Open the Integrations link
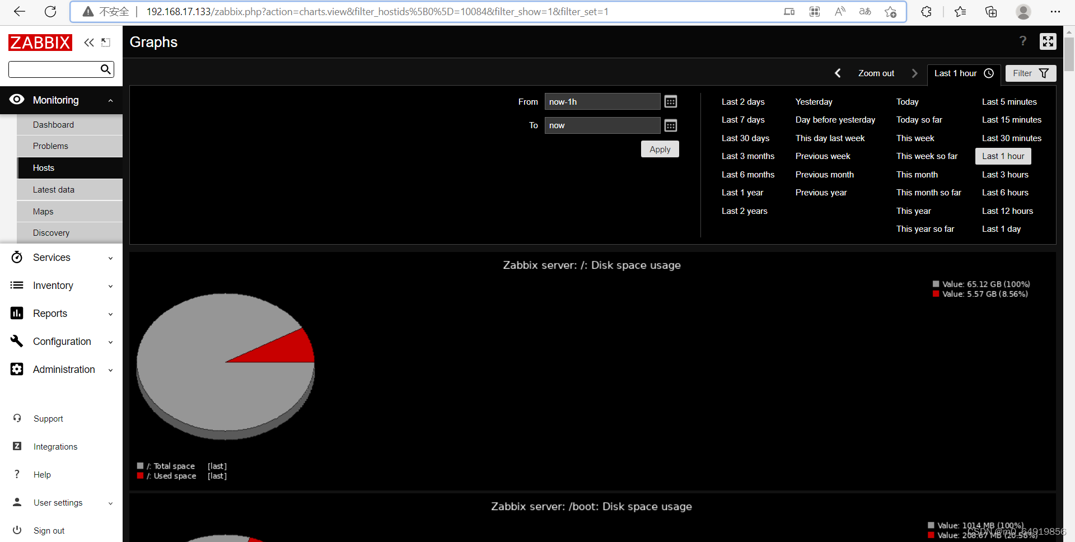 point(55,446)
